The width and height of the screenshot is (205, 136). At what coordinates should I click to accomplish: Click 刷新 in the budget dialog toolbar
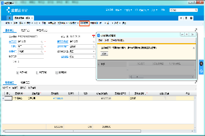coord(101,40)
